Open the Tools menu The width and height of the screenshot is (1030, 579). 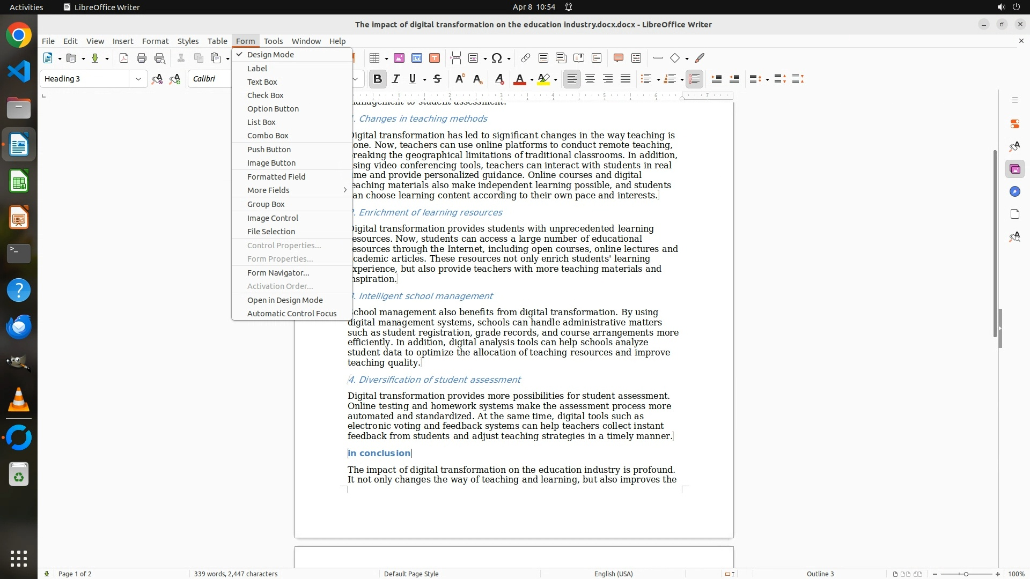(273, 41)
